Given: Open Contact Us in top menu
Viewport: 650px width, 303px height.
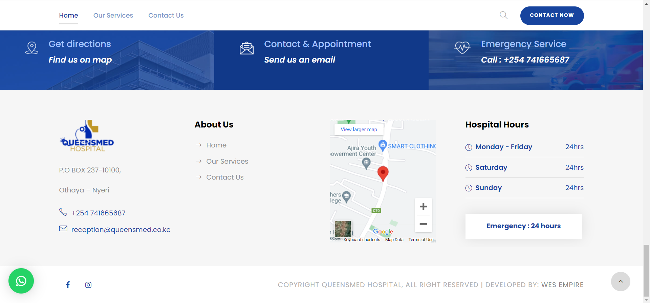Looking at the screenshot, I should [x=166, y=16].
